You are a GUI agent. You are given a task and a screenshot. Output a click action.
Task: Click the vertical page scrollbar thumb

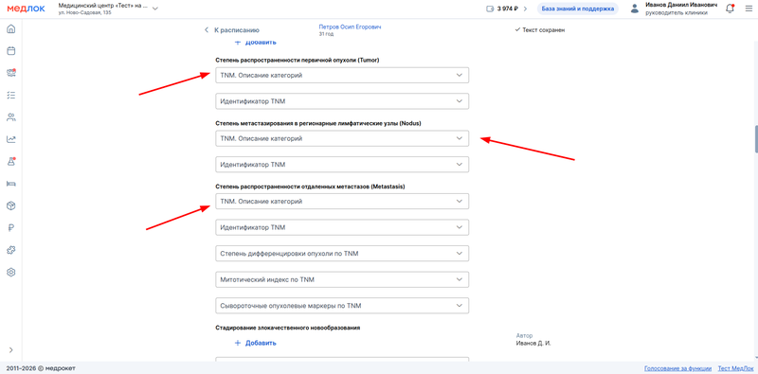point(755,138)
